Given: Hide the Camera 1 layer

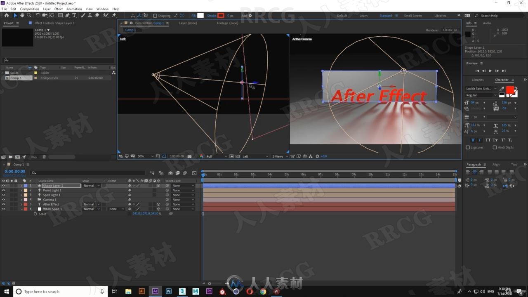Looking at the screenshot, I should coord(3,200).
